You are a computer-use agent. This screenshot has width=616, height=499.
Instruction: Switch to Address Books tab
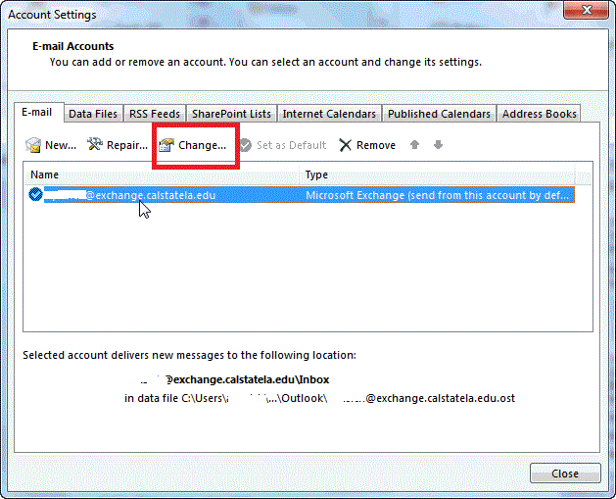click(539, 114)
